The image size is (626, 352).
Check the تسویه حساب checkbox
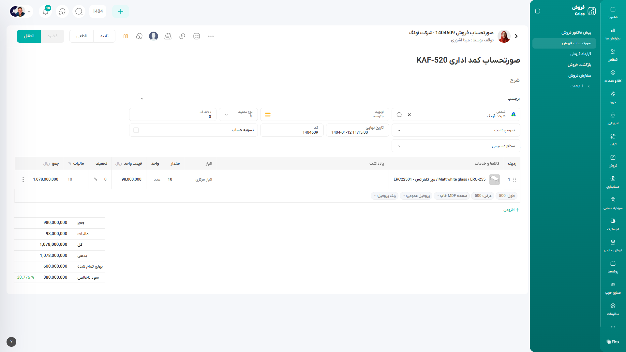[136, 130]
